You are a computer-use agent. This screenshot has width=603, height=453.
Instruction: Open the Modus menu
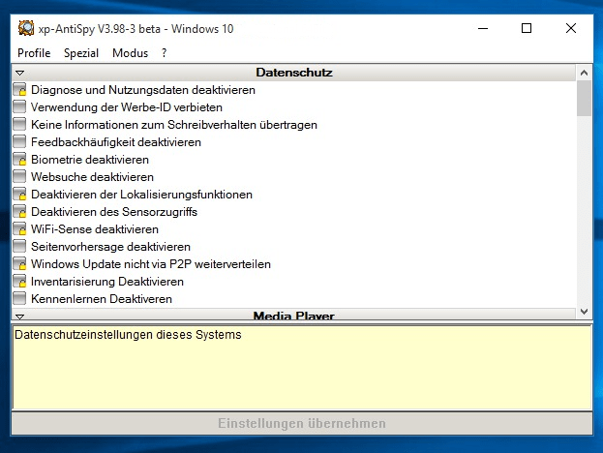(130, 52)
